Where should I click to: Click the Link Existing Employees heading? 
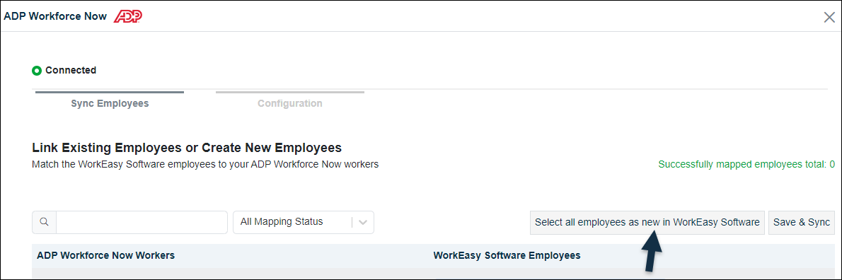pyautogui.click(x=187, y=148)
